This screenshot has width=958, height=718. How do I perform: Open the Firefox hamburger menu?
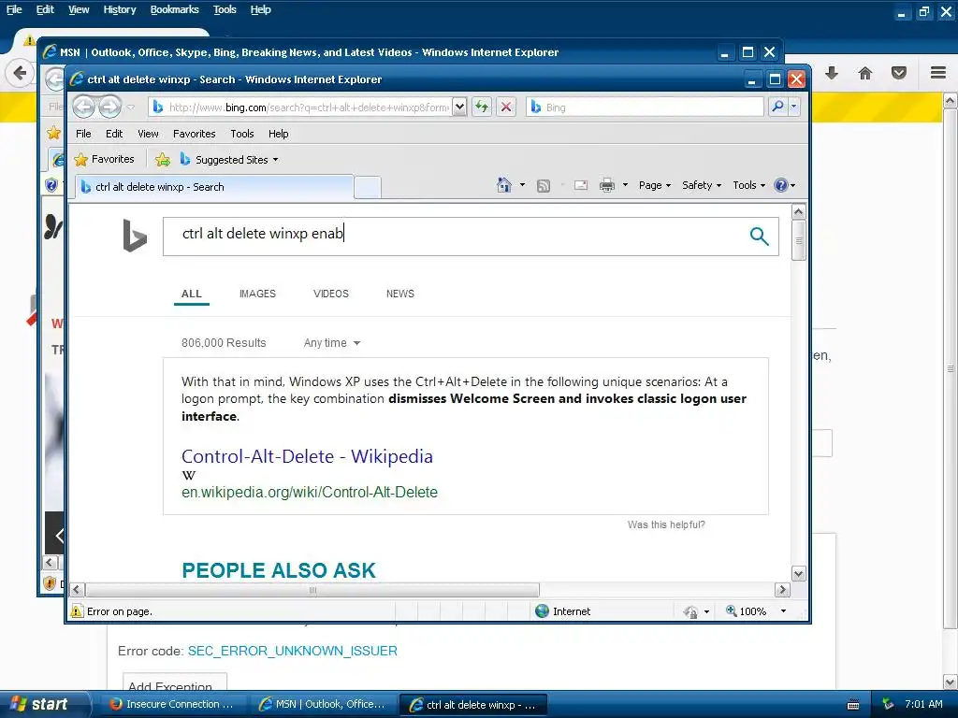[938, 73]
